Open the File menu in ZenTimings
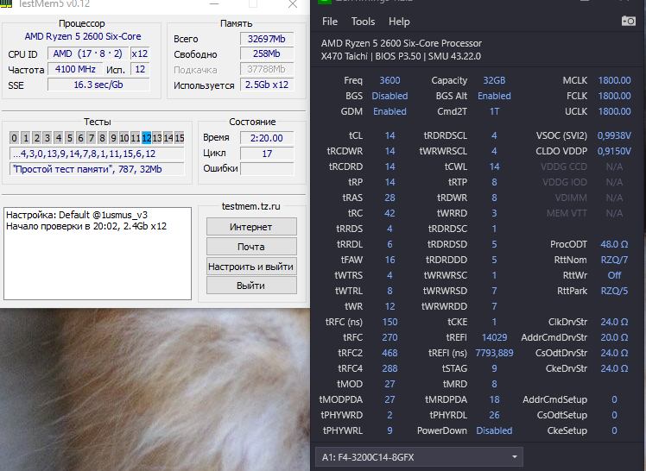 (x=330, y=22)
